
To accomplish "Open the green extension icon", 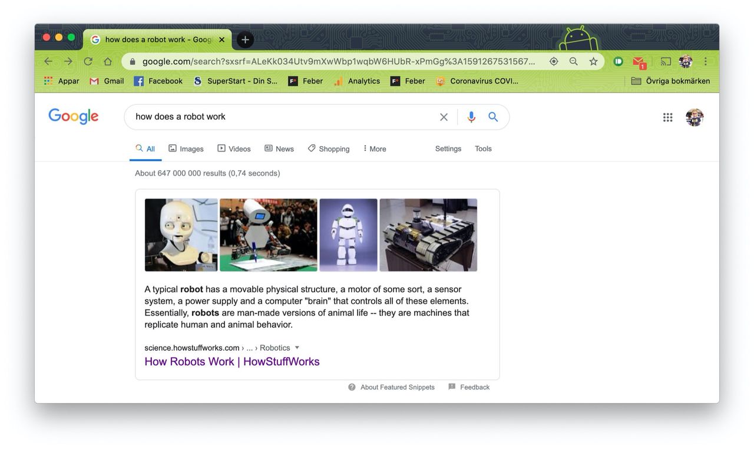I will point(618,61).
